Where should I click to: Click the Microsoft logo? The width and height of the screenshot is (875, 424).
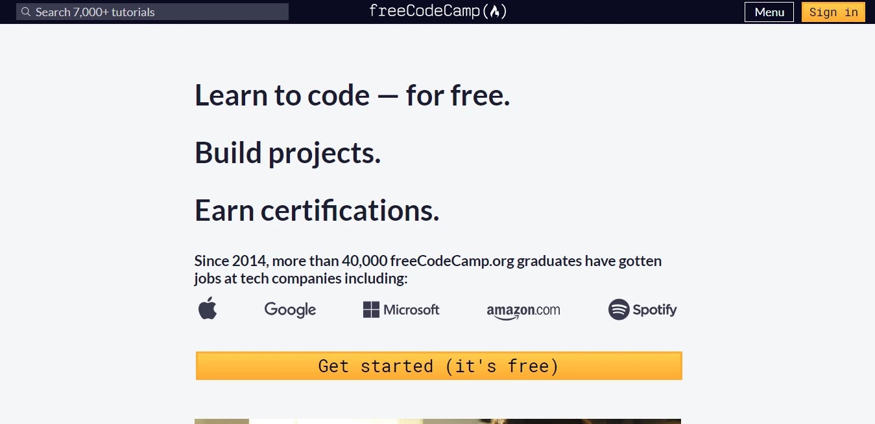click(401, 309)
